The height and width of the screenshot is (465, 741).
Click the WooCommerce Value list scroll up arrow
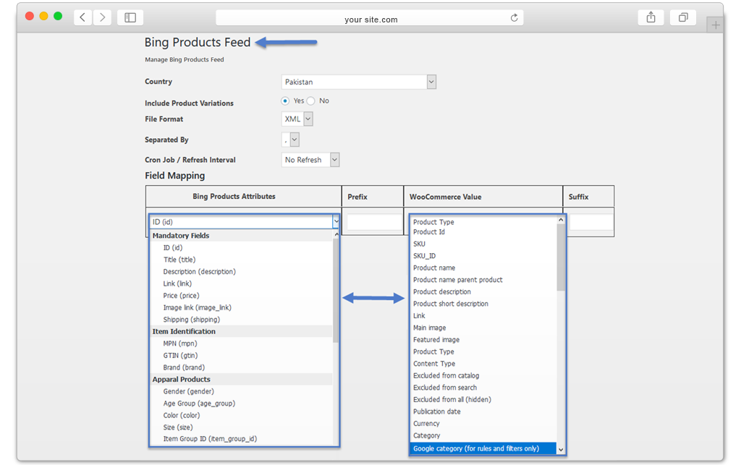click(561, 220)
